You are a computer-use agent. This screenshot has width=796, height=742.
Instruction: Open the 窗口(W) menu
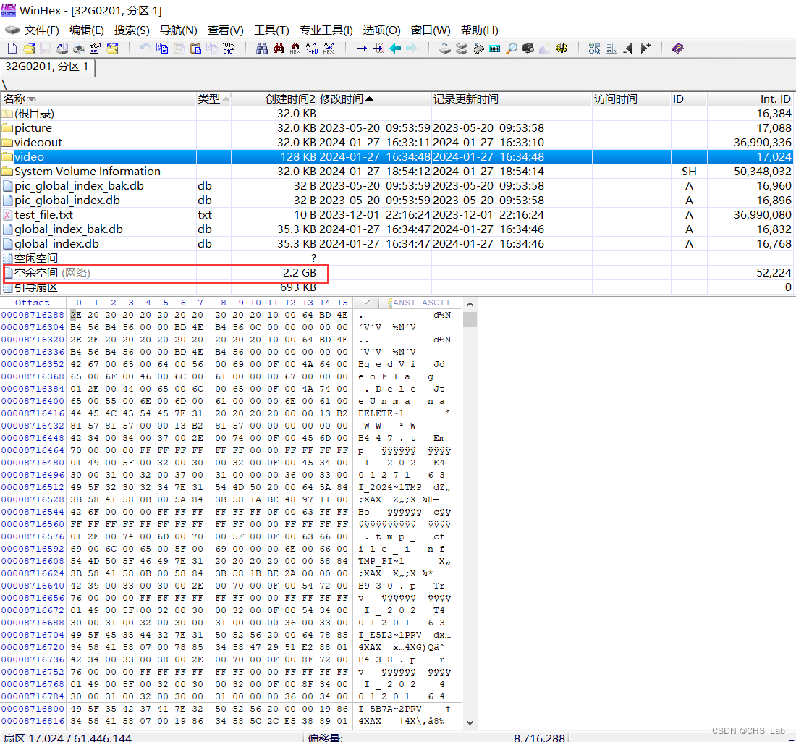point(431,30)
